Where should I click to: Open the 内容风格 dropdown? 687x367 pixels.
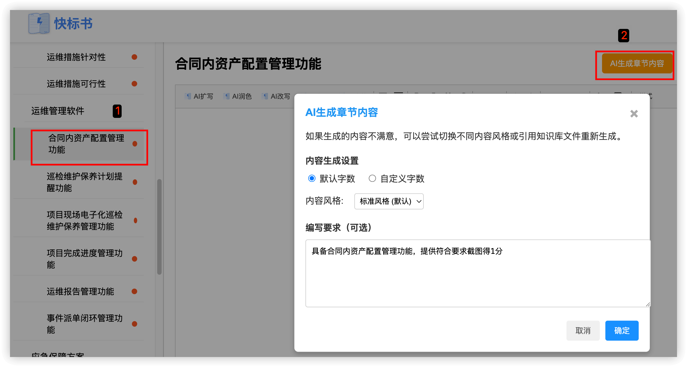pyautogui.click(x=389, y=201)
